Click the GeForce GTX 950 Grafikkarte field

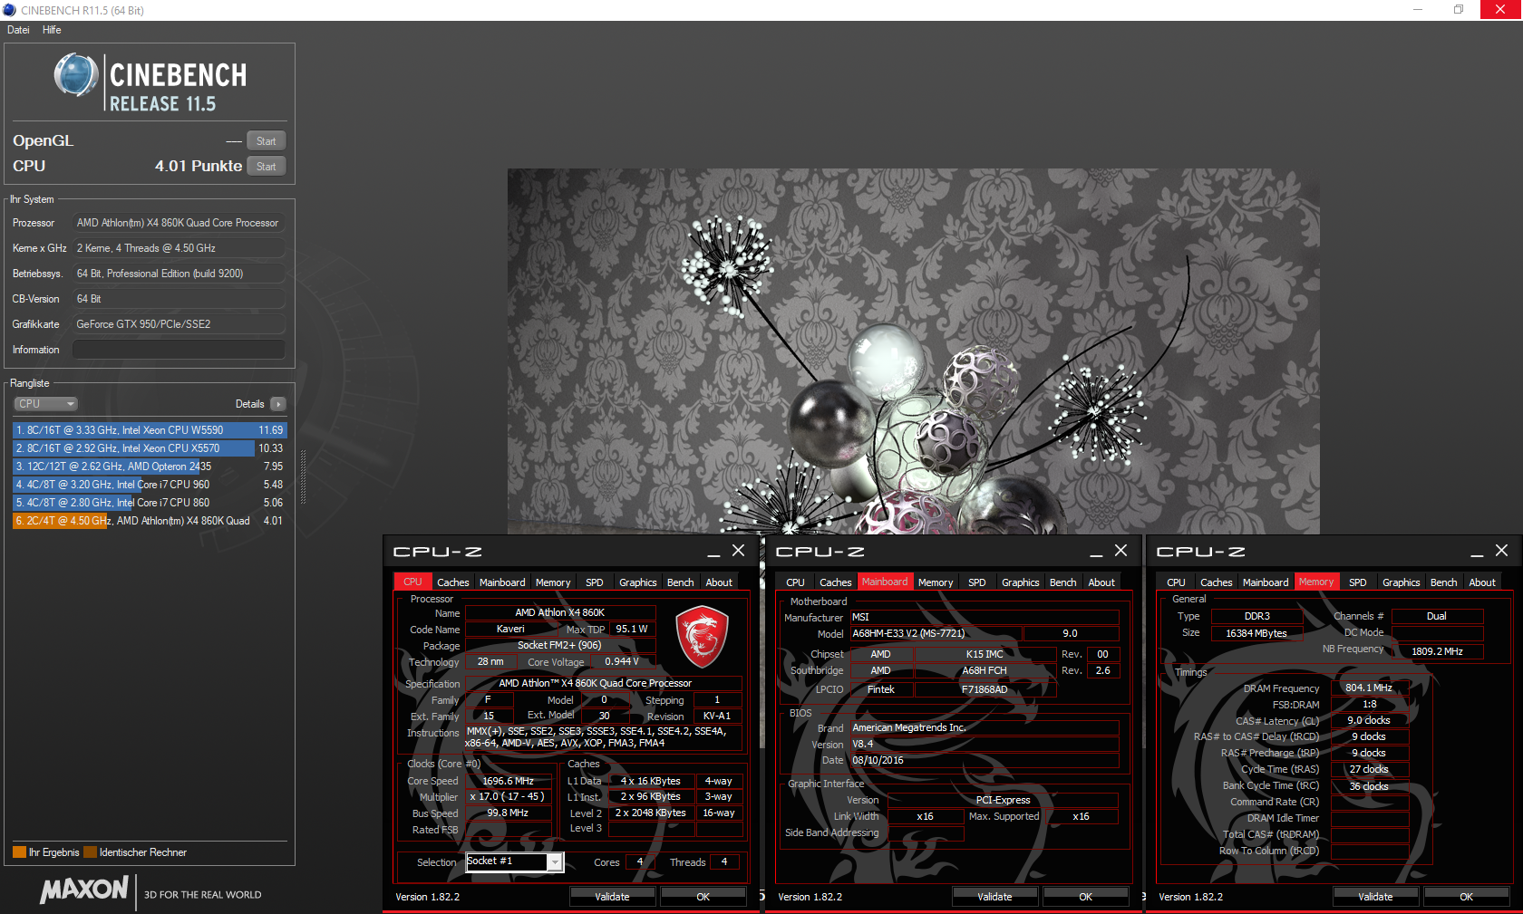(179, 324)
